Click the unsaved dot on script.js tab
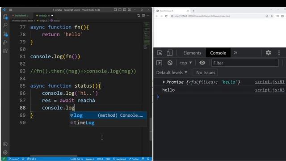 coord(52,16)
